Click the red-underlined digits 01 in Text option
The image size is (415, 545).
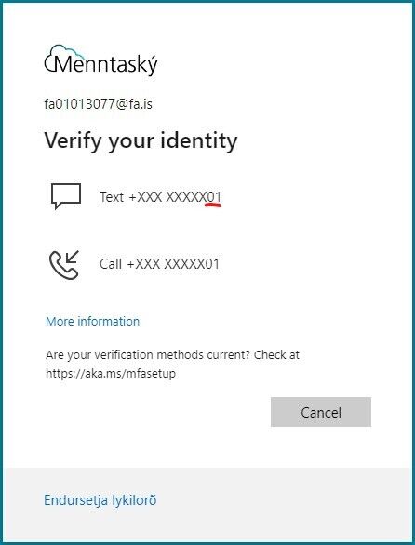[x=213, y=197]
